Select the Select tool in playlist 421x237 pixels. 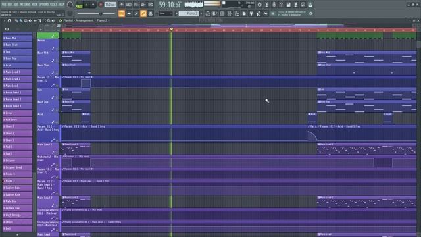[44, 20]
